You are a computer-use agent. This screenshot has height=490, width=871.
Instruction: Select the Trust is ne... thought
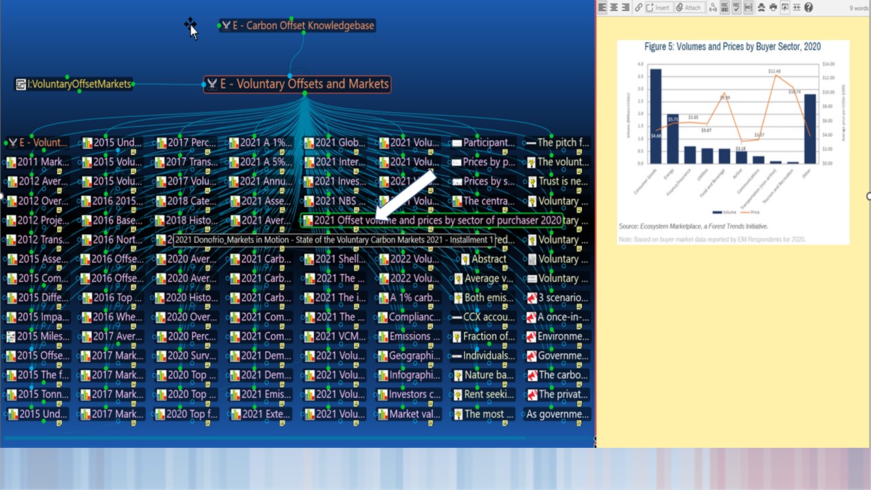pos(557,182)
